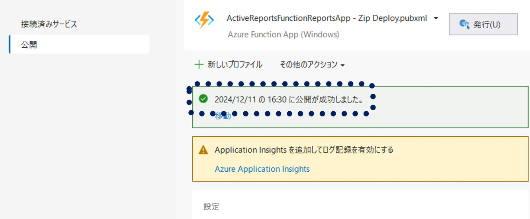Image resolution: width=530 pixels, height=219 pixels.
Task: Open the publish profile dropdown arrow
Action: (x=436, y=19)
